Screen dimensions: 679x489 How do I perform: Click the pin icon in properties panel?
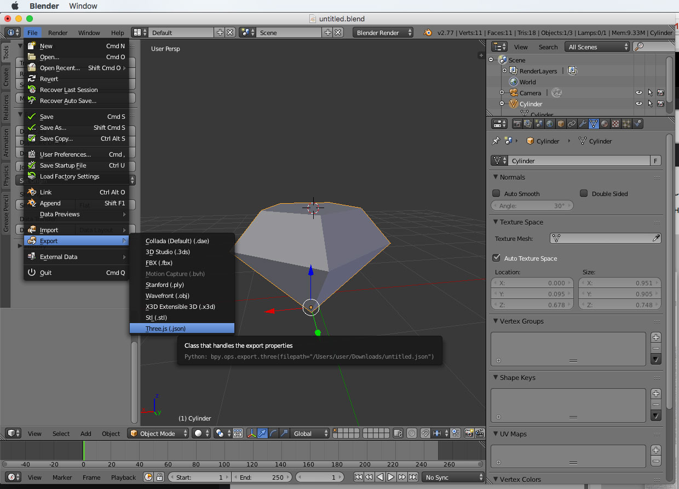496,141
